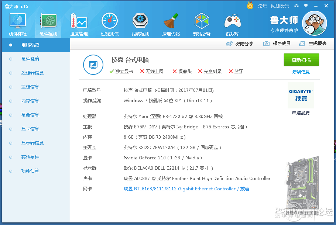Click the 鲁大师 5.15 title text
This screenshot has height=225, width=336.
click(17, 6)
